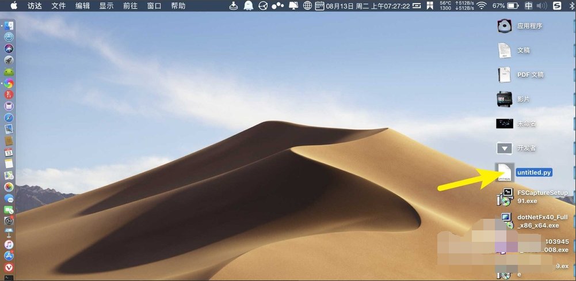
Task: Open the 未命名 thumbnail on desktop
Action: [505, 123]
